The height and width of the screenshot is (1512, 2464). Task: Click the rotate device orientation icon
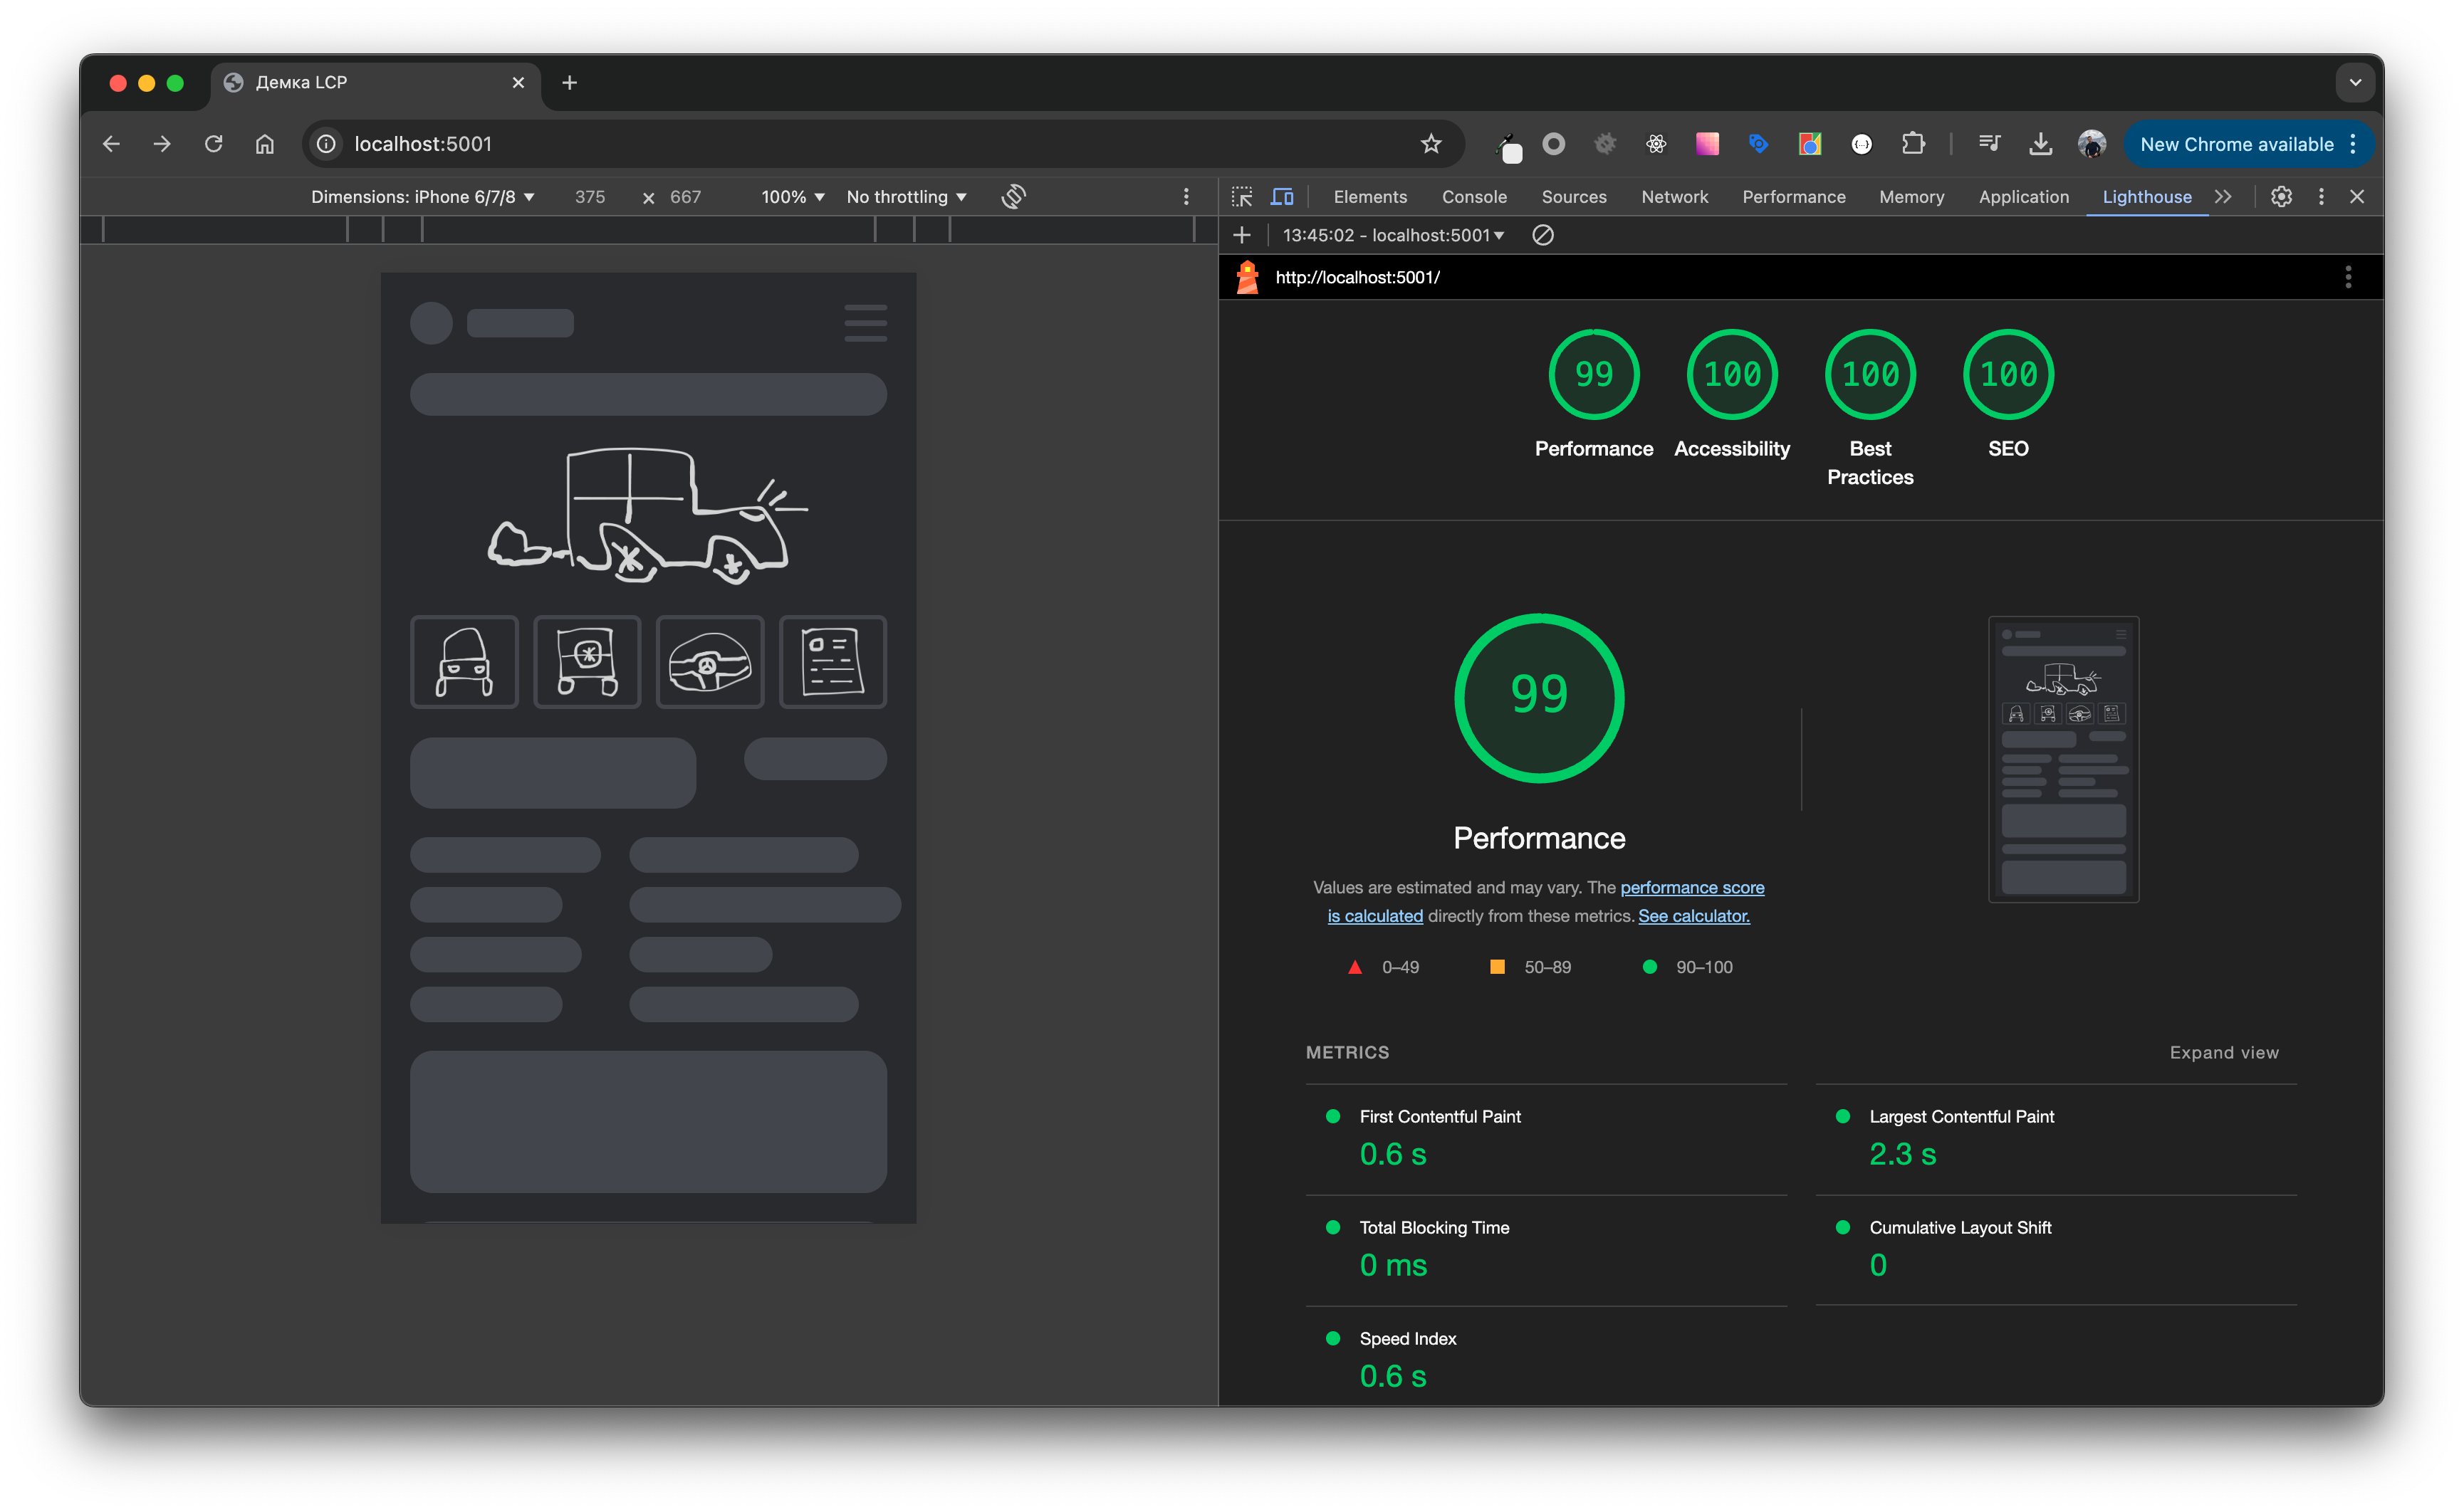(x=1013, y=197)
